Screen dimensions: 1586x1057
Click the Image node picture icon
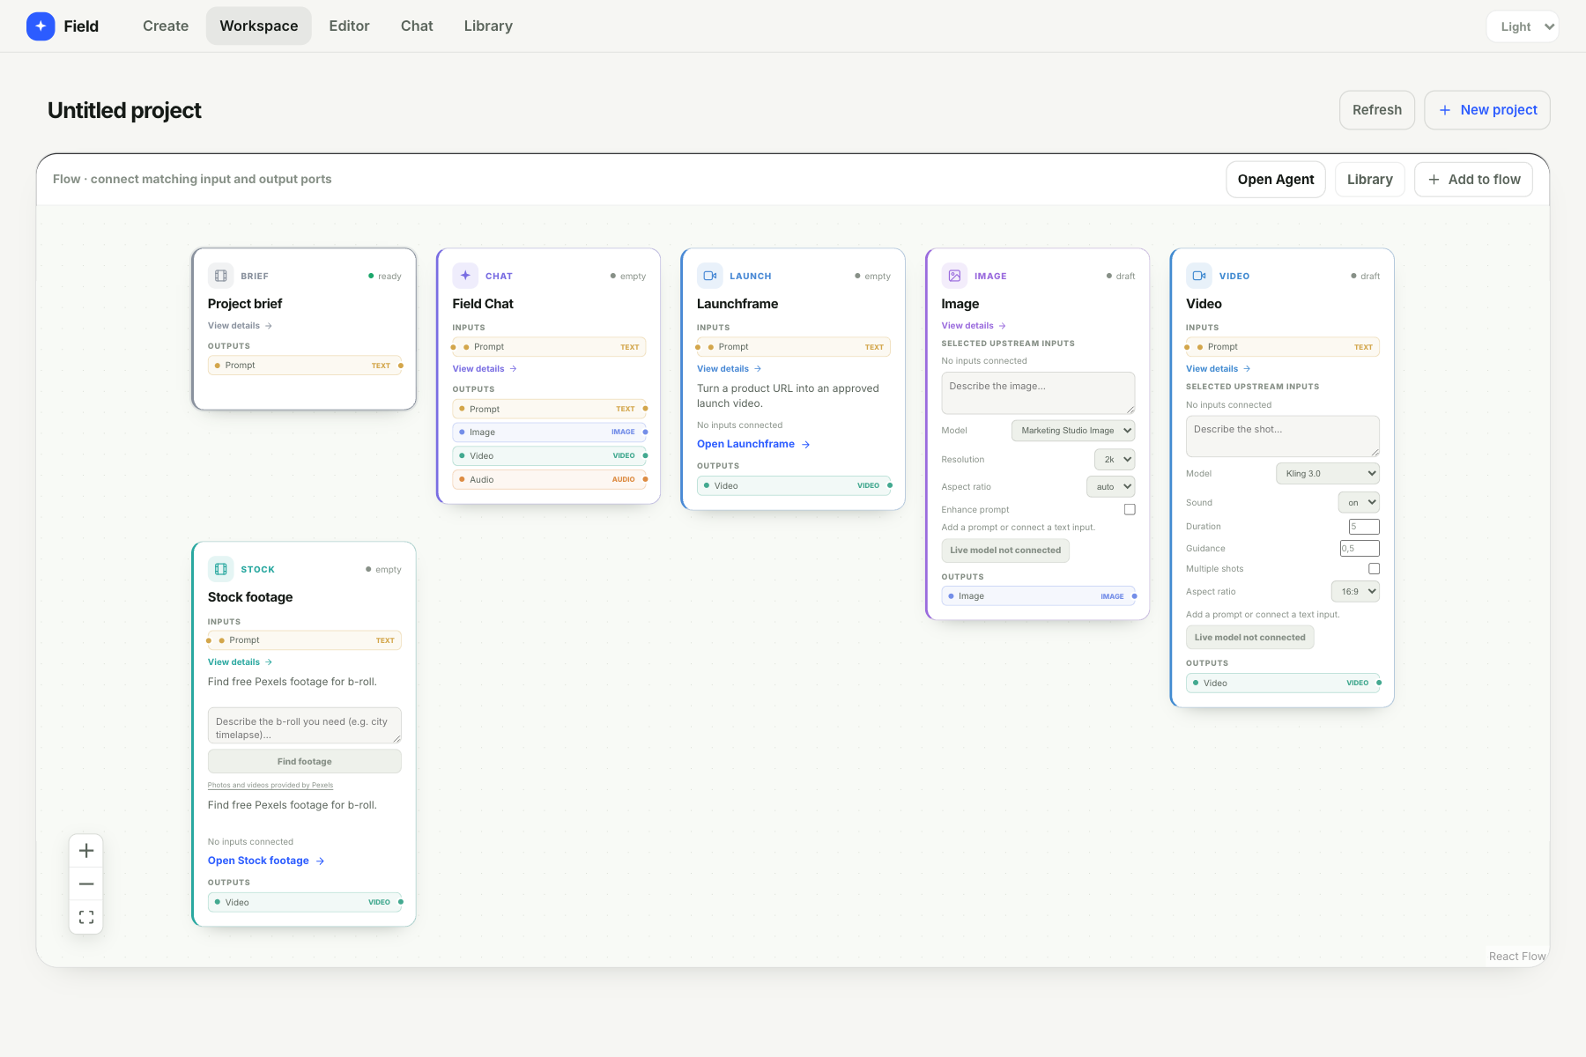(954, 276)
